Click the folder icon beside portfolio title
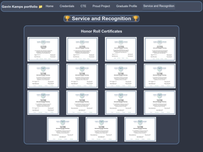 click(x=41, y=7)
